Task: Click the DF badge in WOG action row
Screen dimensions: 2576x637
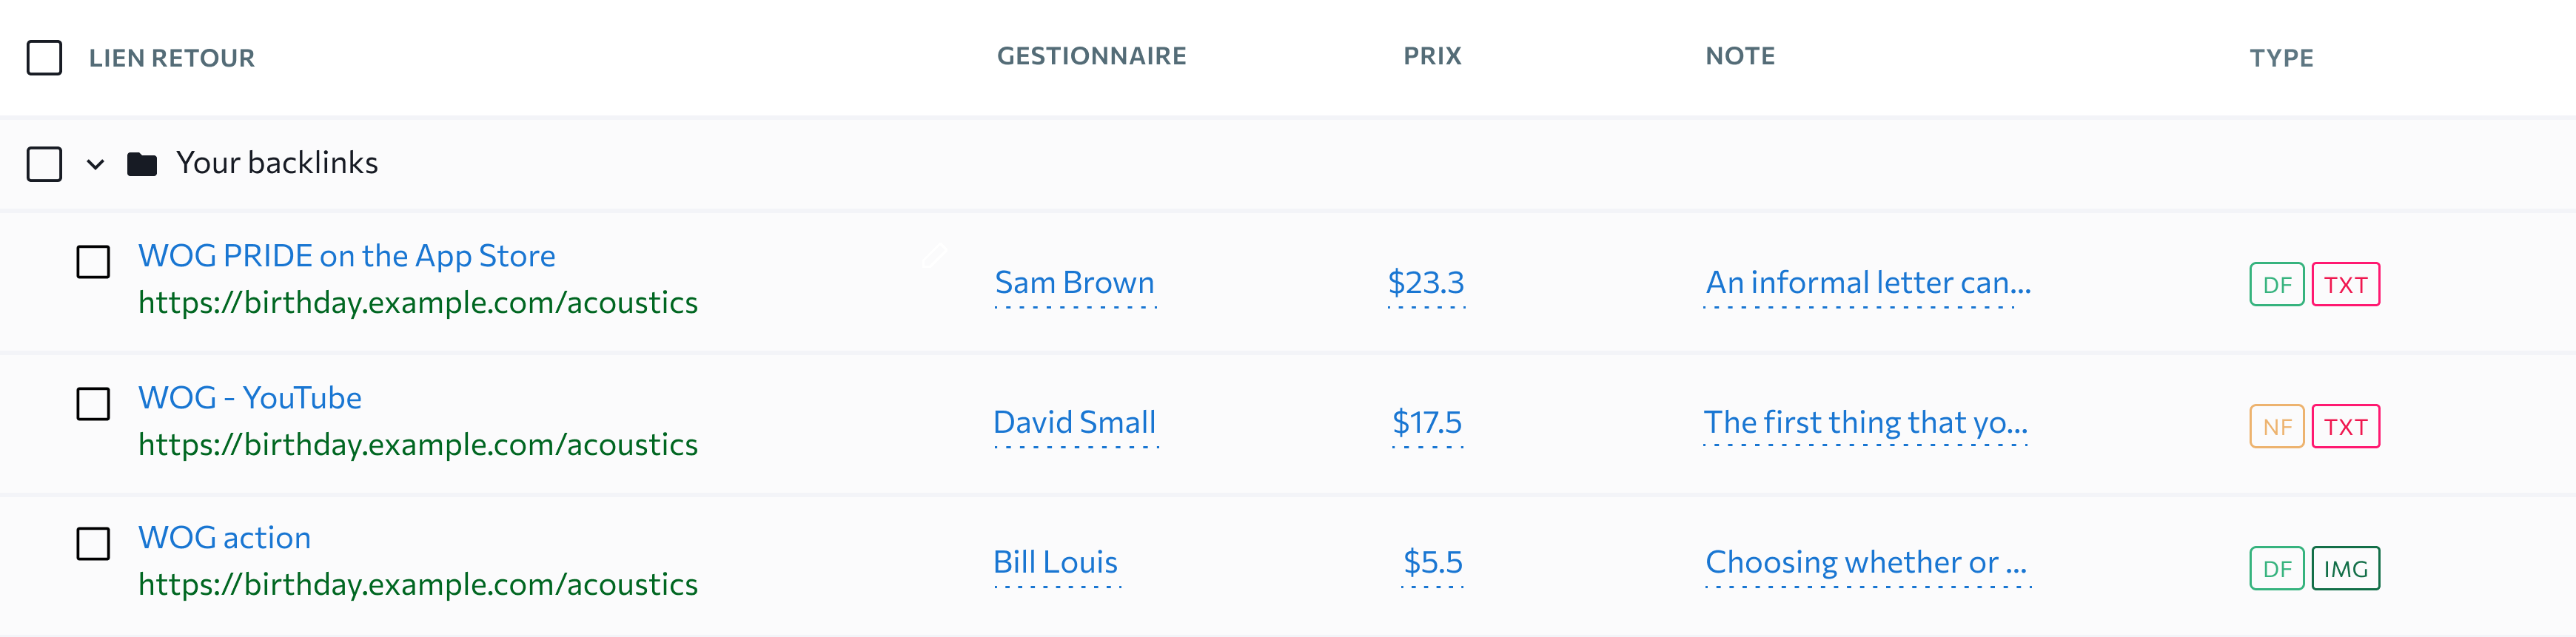Action: pyautogui.click(x=2277, y=569)
